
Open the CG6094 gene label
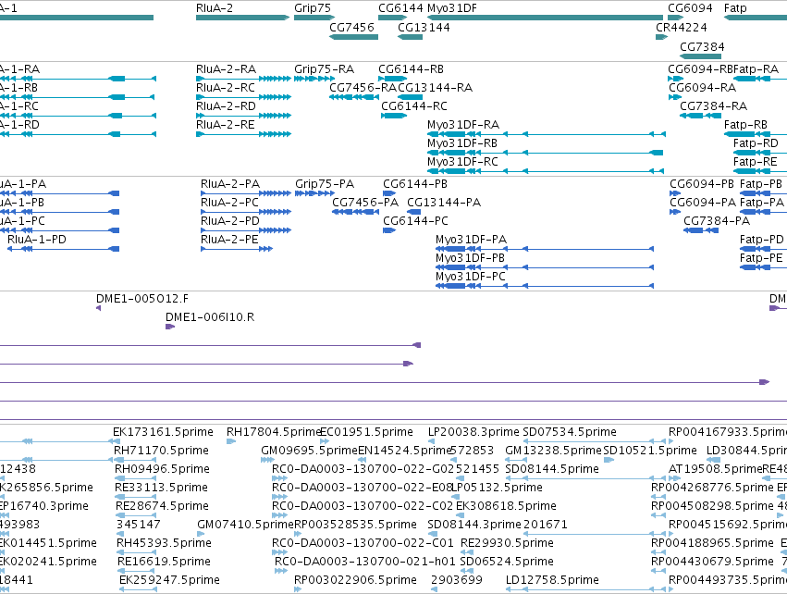690,8
